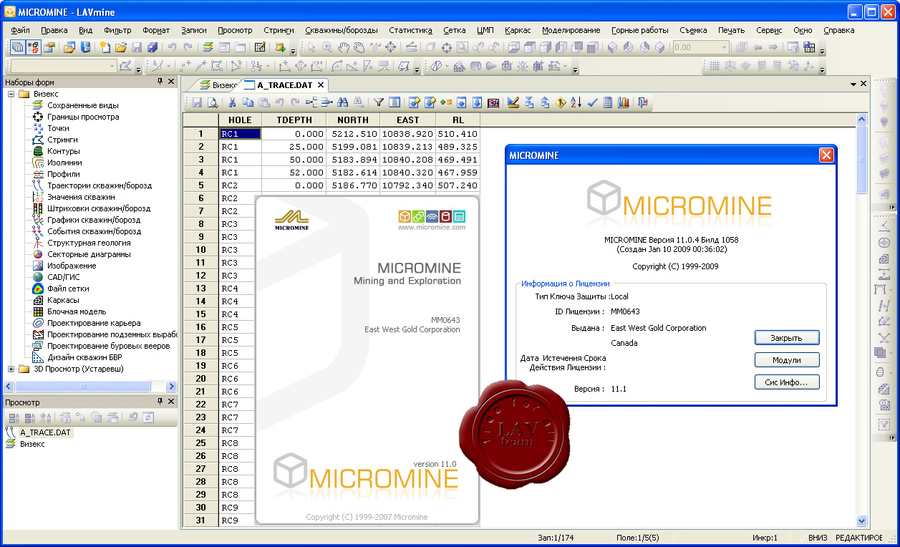This screenshot has height=547, width=900.
Task: Expand the 3D Просмотр (Устаревш) node
Action: click(11, 369)
